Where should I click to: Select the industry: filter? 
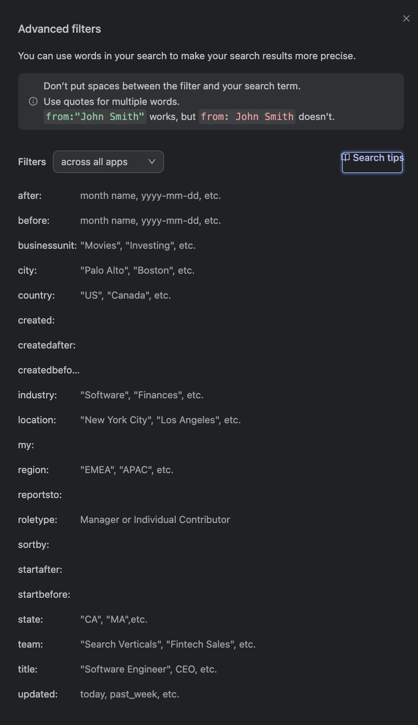tap(37, 395)
